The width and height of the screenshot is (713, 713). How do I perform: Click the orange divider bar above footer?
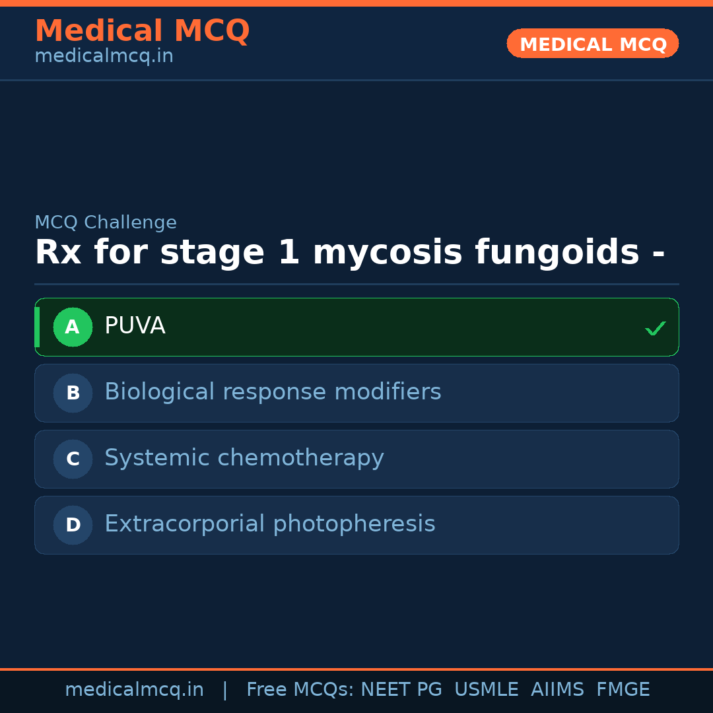pyautogui.click(x=356, y=668)
